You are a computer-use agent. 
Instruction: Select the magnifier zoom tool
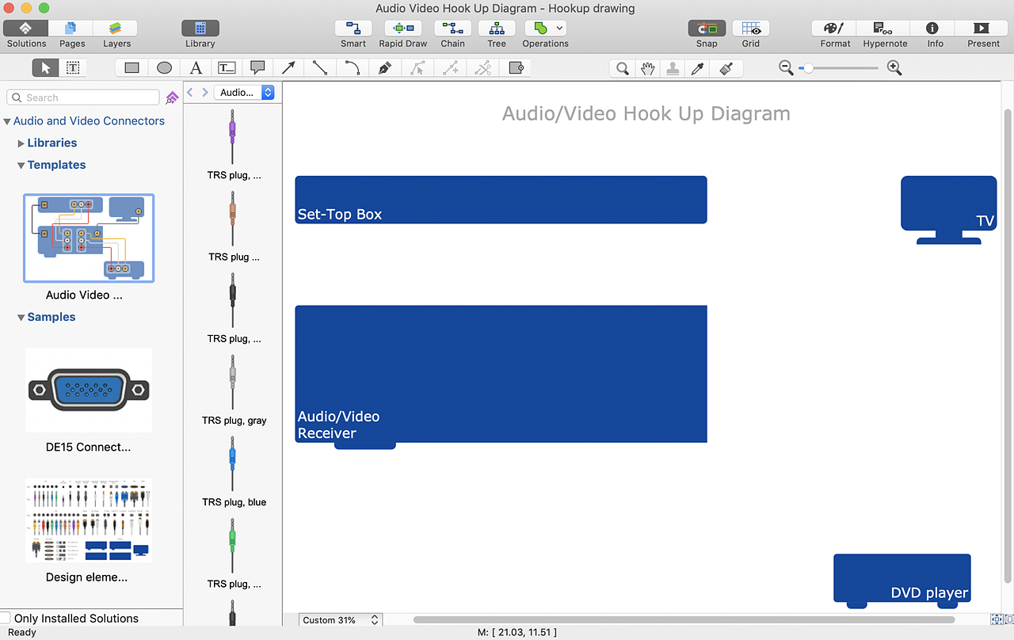tap(623, 68)
